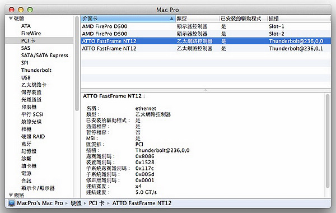Click the x4 link width value
Screen dimensions: 336x213
click(x=138, y=186)
